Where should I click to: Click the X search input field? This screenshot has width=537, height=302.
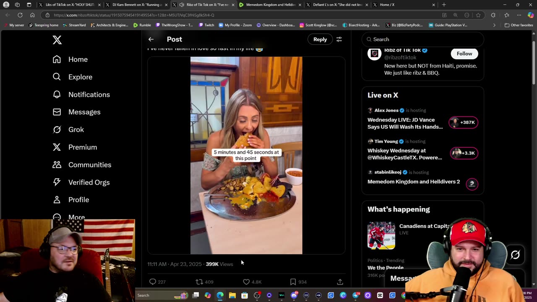pyautogui.click(x=423, y=39)
